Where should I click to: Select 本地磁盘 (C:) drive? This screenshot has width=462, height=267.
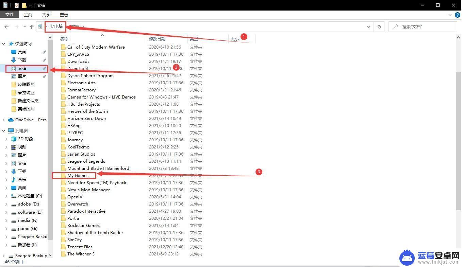(x=30, y=196)
